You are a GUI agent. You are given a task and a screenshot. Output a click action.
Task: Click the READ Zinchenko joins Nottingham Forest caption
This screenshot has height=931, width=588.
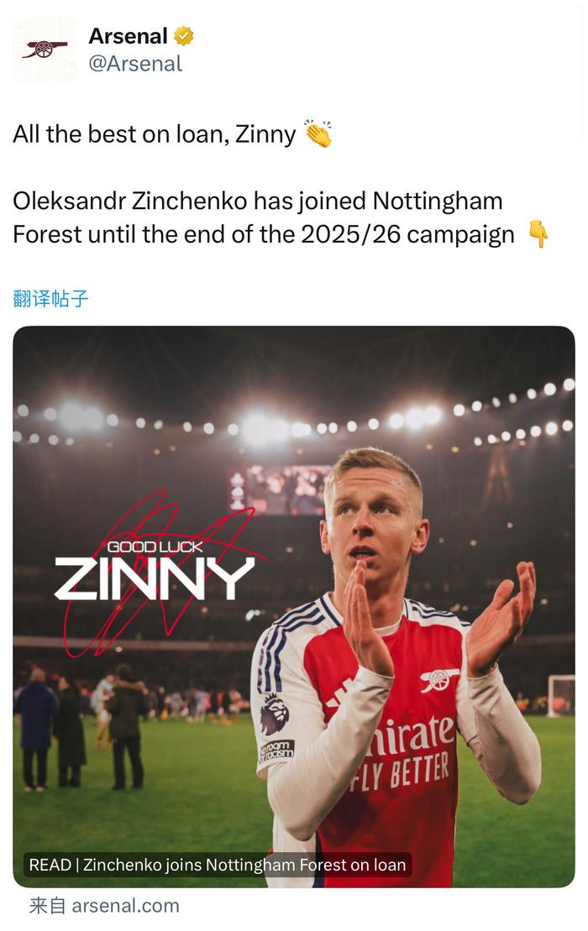[218, 865]
